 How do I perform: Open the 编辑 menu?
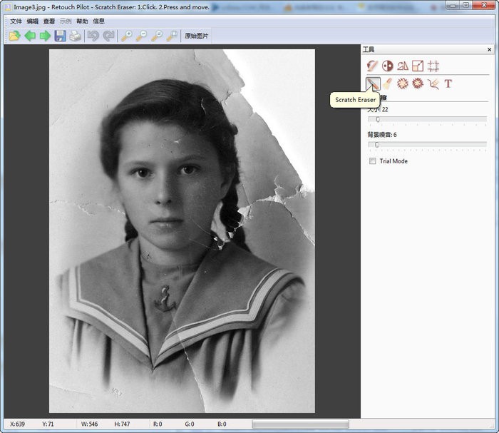pos(32,21)
